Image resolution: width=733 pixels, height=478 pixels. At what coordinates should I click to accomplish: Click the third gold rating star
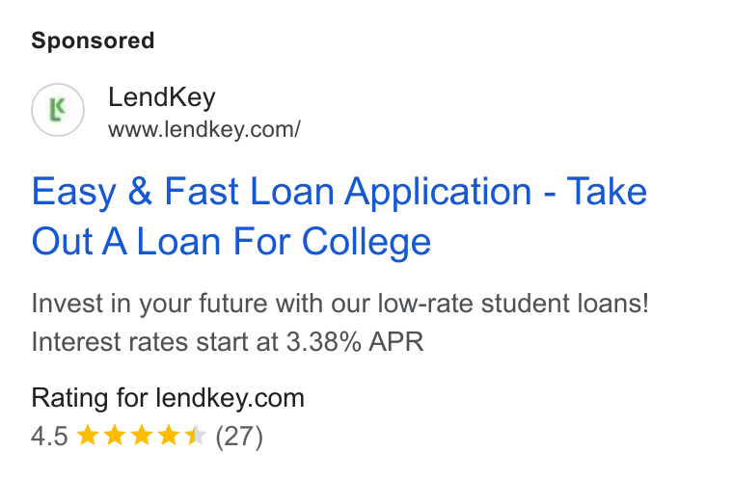click(141, 436)
